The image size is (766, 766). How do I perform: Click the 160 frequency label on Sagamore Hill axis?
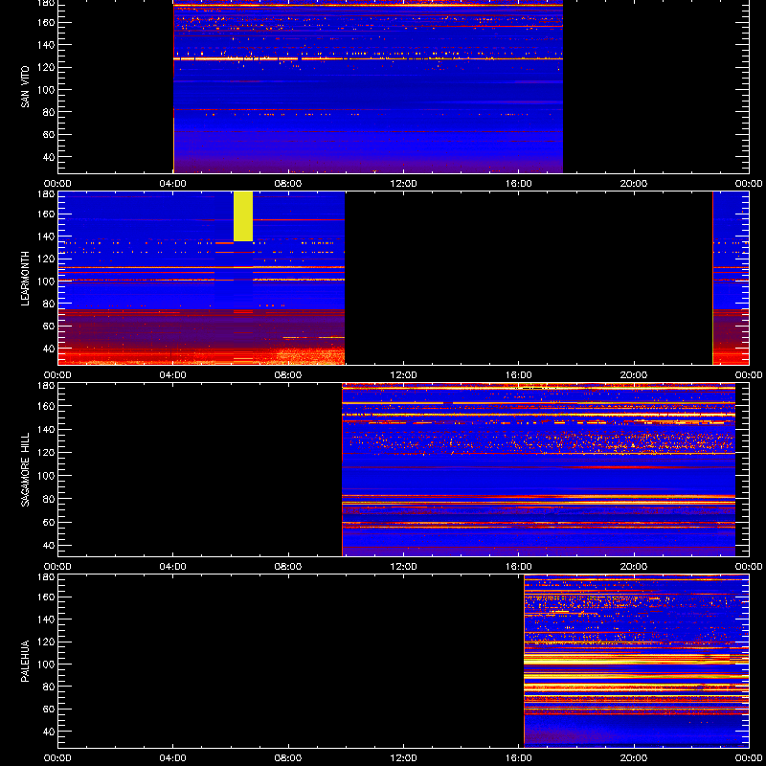[46, 406]
